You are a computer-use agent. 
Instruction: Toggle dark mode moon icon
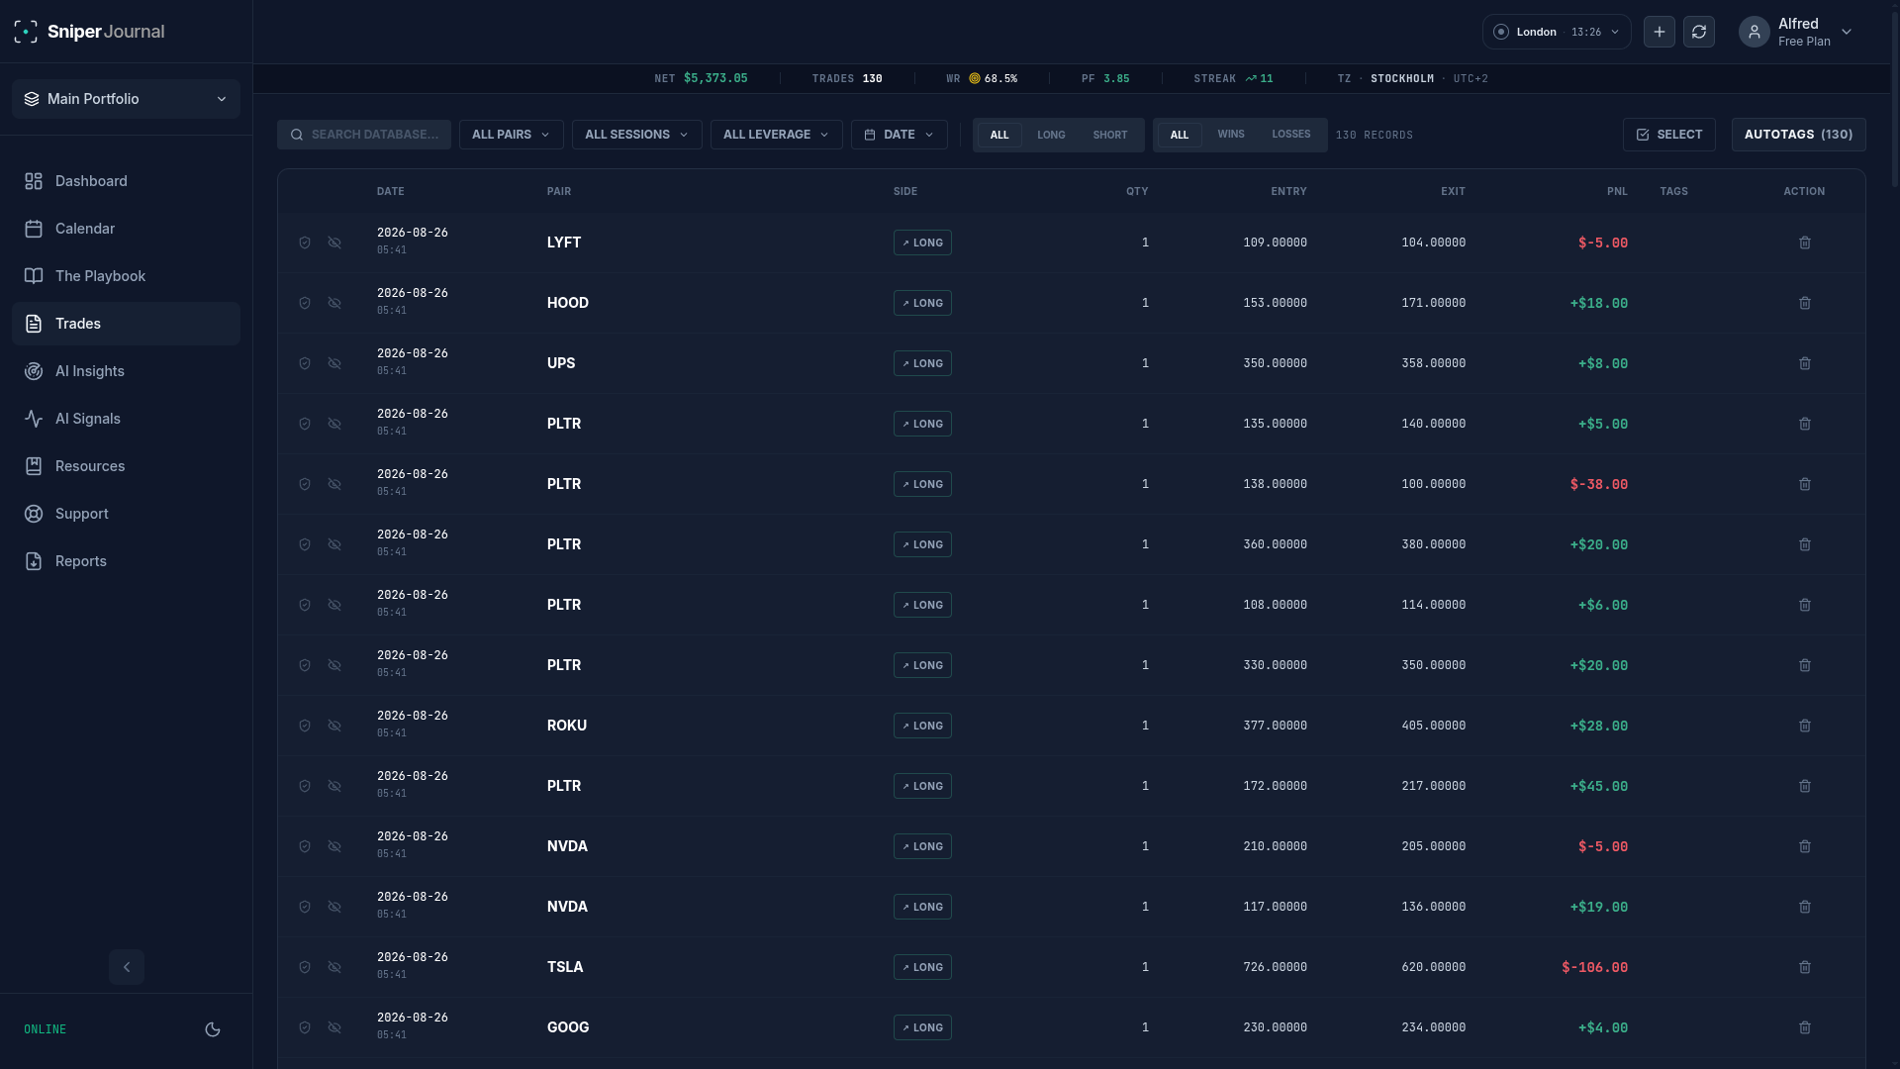click(213, 1029)
